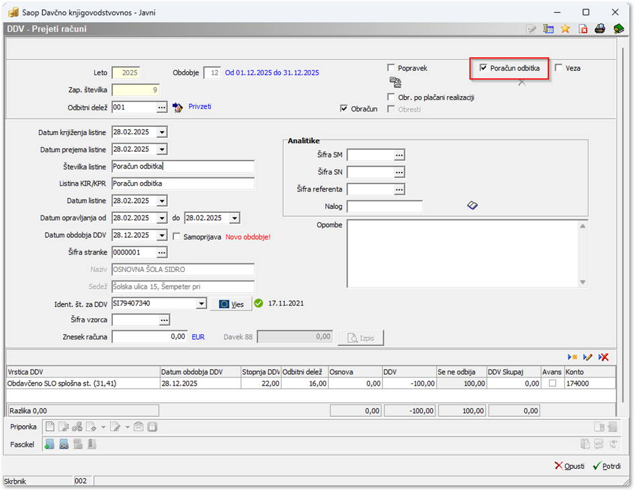Click the first blue Fascikel icon with green dot

[x=50, y=445]
